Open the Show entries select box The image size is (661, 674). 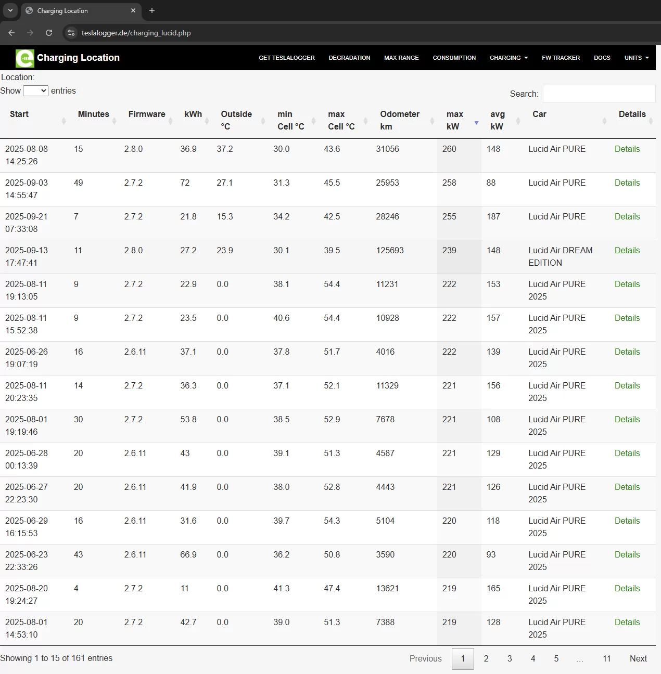click(x=36, y=90)
